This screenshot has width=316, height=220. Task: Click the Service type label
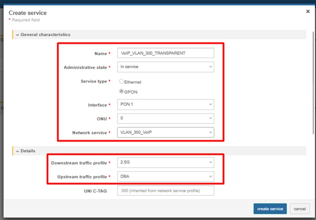tap(93, 81)
